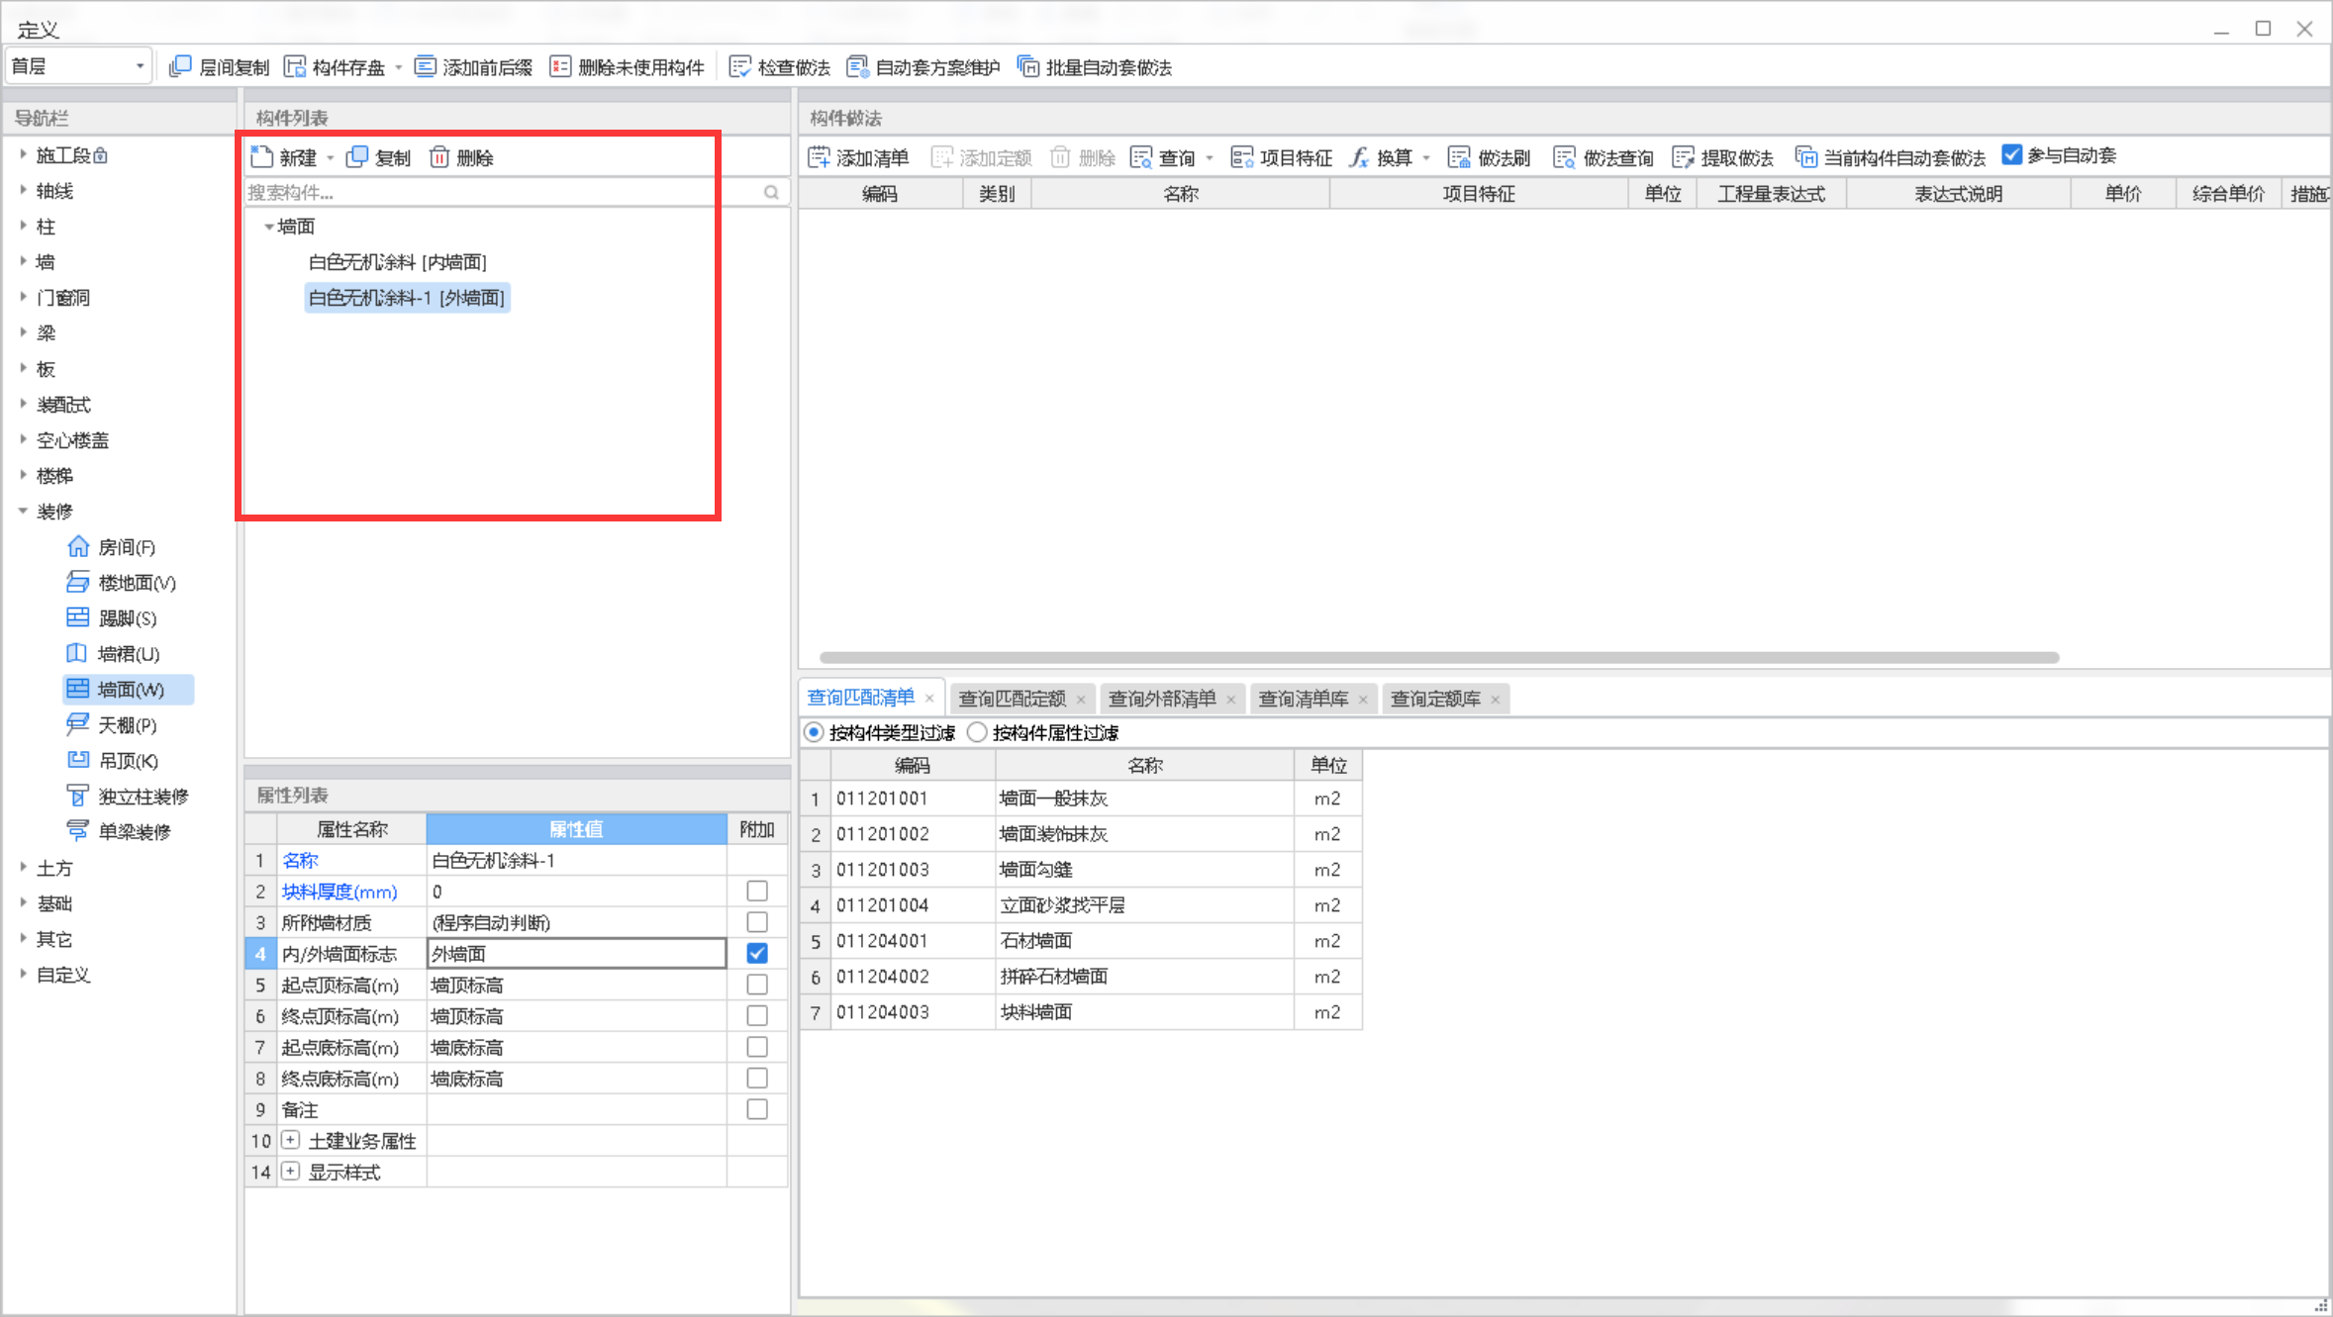Click 当前构件自动套做法

[x=1891, y=157]
